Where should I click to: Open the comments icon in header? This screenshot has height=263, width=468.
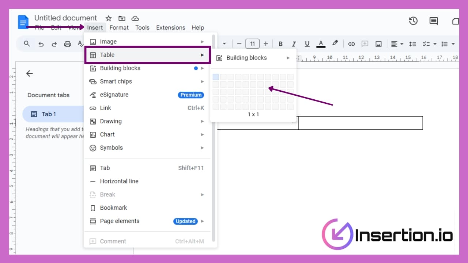434,21
